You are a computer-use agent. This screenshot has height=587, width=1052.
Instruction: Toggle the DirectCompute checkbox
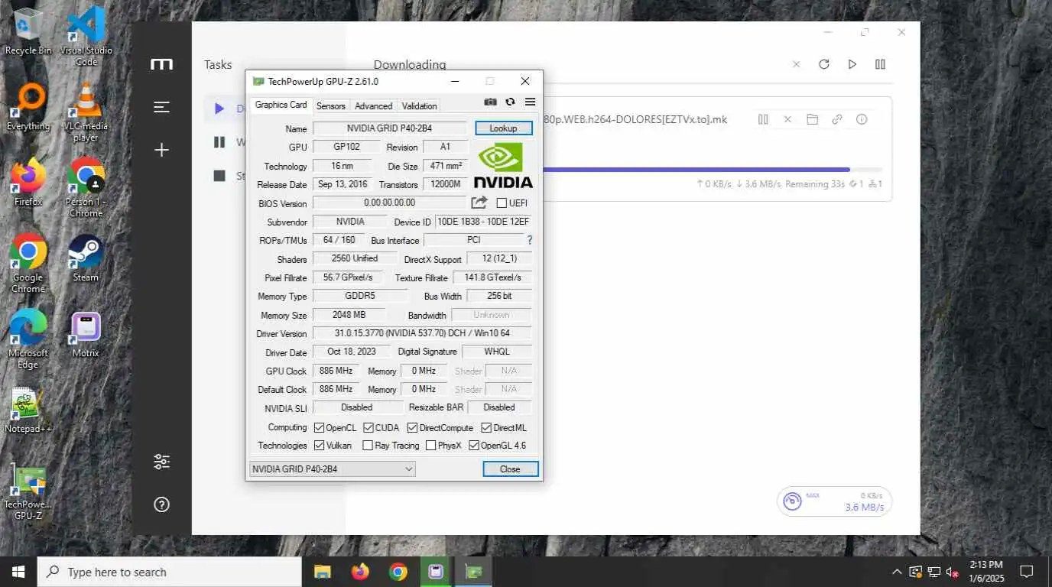pyautogui.click(x=413, y=427)
